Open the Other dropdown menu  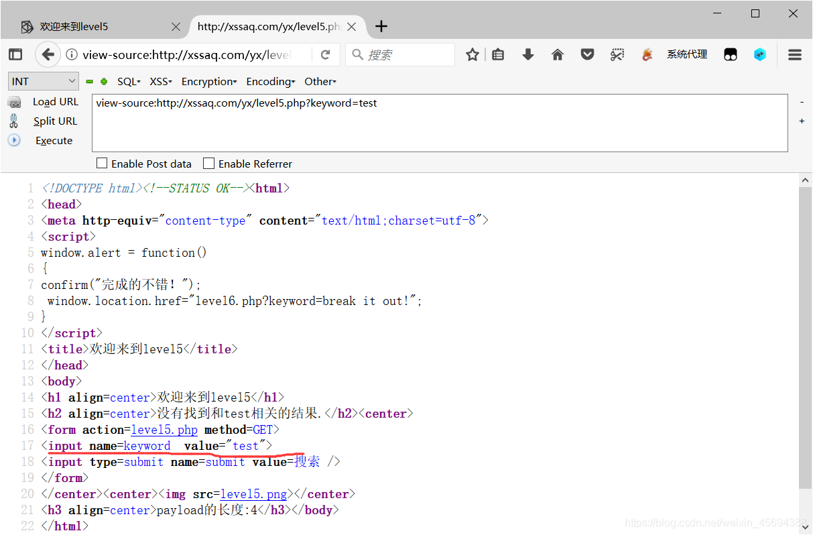pyautogui.click(x=320, y=82)
